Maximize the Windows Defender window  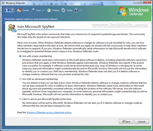141,2
